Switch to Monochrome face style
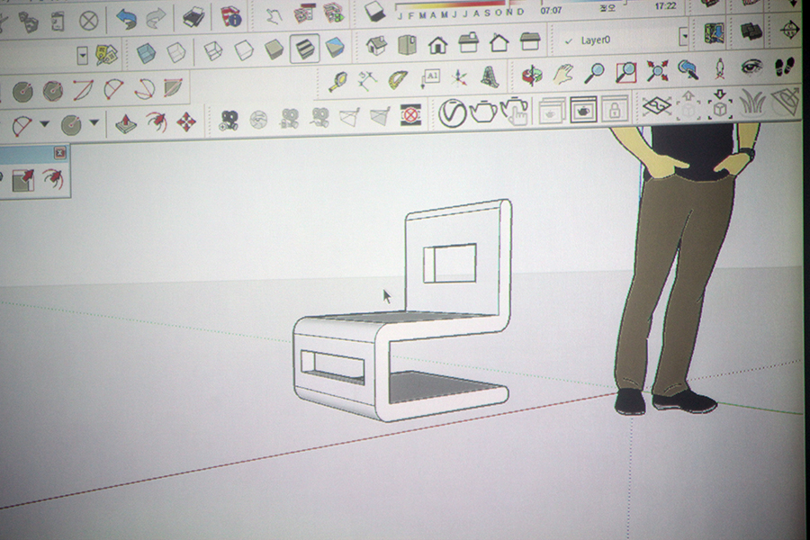This screenshot has height=540, width=810. point(335,48)
